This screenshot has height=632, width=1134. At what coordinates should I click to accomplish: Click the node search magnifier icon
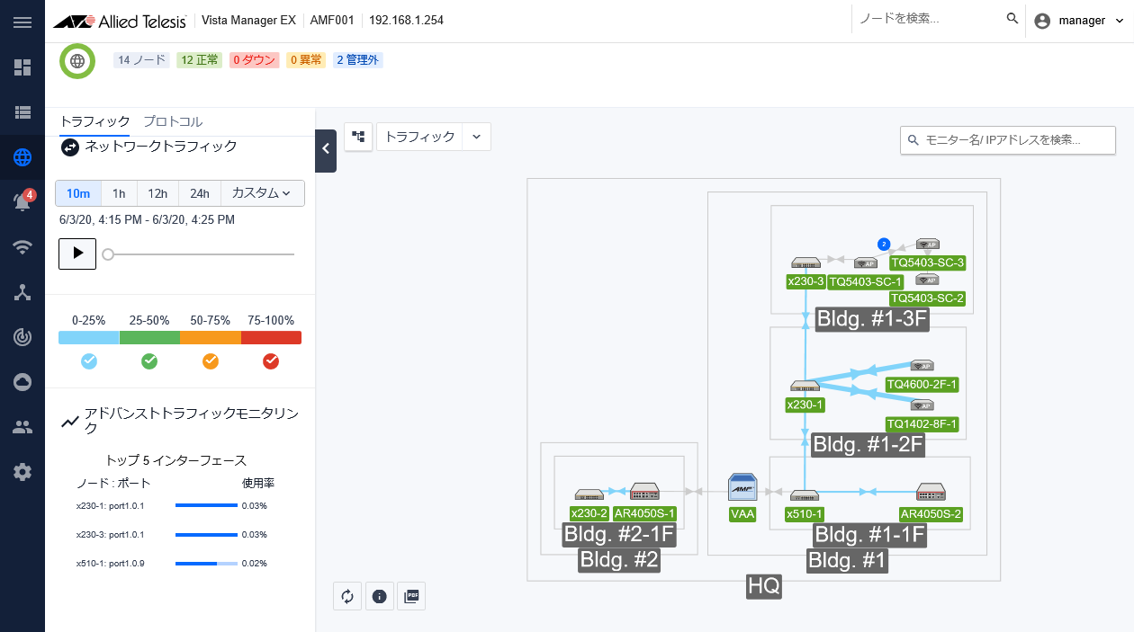click(1012, 19)
